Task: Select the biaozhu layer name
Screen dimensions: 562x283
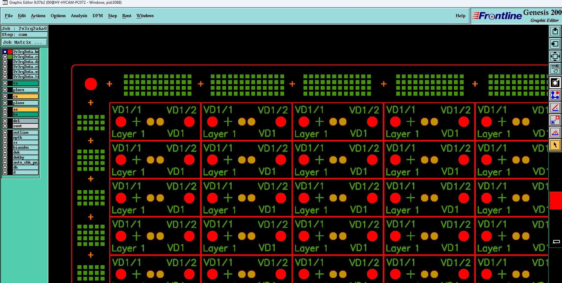Action: point(26,147)
